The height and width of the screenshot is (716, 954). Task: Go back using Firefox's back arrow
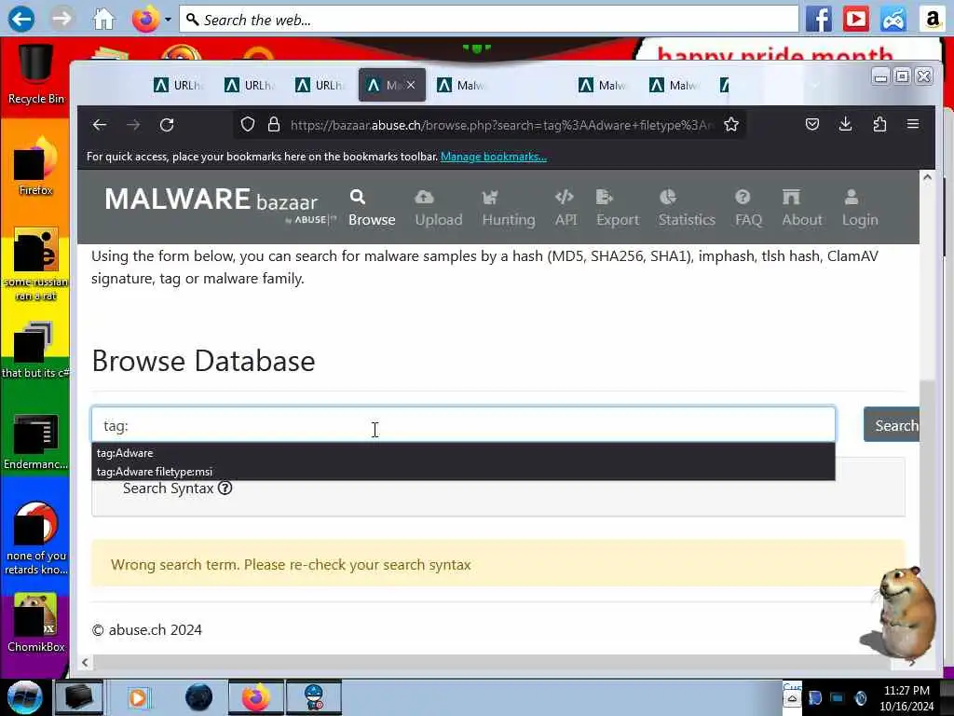(100, 125)
